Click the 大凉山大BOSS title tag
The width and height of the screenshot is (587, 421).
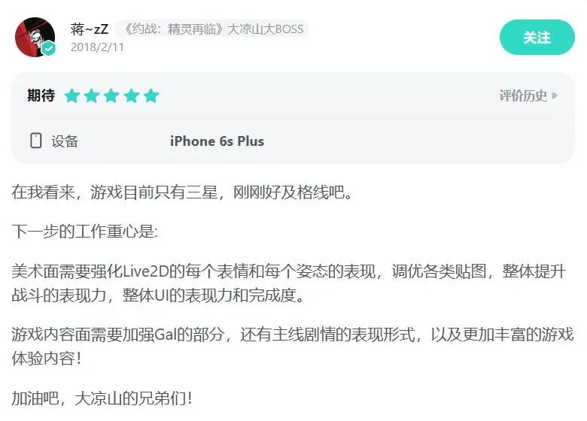tap(213, 29)
